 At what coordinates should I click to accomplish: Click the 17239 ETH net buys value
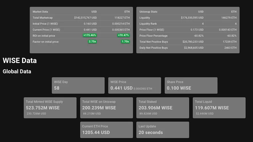point(230,42)
